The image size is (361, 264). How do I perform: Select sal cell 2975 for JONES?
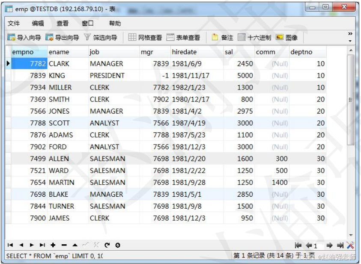[239, 111]
